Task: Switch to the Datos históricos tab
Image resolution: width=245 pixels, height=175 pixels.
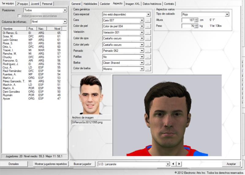Action: pos(152,4)
